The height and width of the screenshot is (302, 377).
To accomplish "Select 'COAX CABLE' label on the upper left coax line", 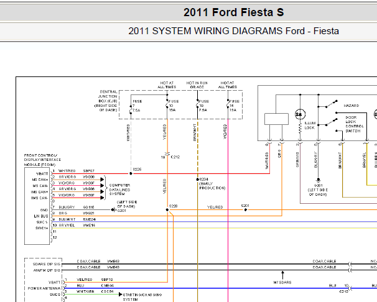I will pyautogui.click(x=88, y=261).
